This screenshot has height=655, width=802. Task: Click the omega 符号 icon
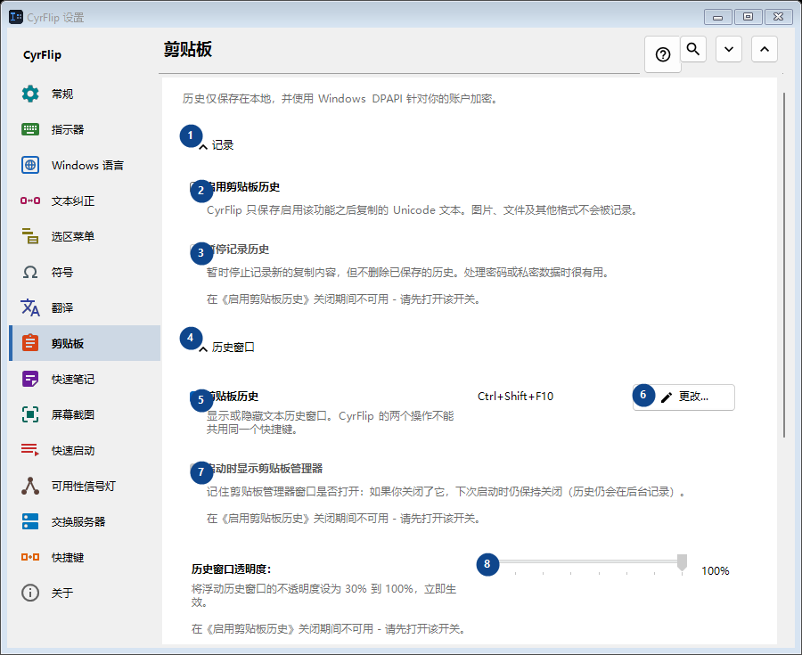(30, 272)
